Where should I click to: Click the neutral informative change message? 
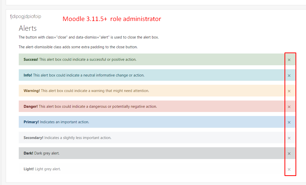click(x=89, y=75)
